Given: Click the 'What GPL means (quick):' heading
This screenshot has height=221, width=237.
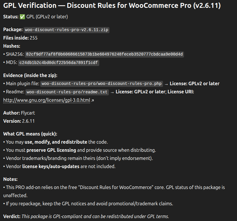Looking at the screenshot, I should click(30, 134).
